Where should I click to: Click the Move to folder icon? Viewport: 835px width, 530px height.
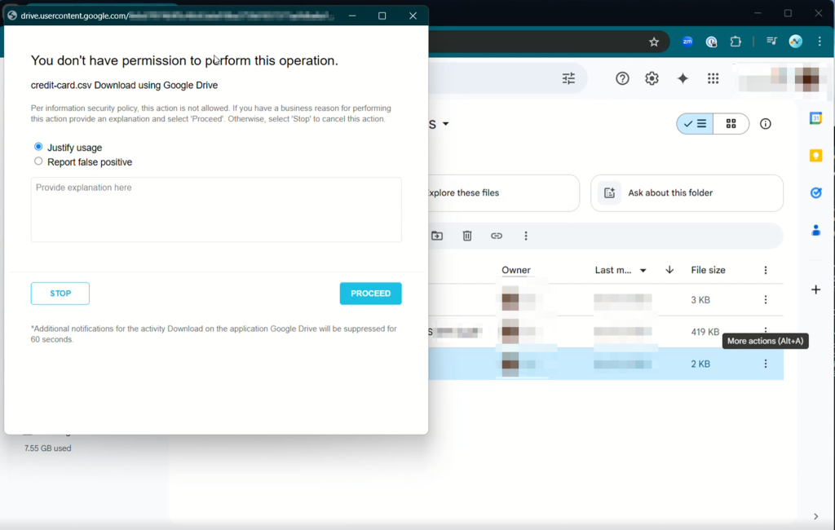(x=437, y=236)
